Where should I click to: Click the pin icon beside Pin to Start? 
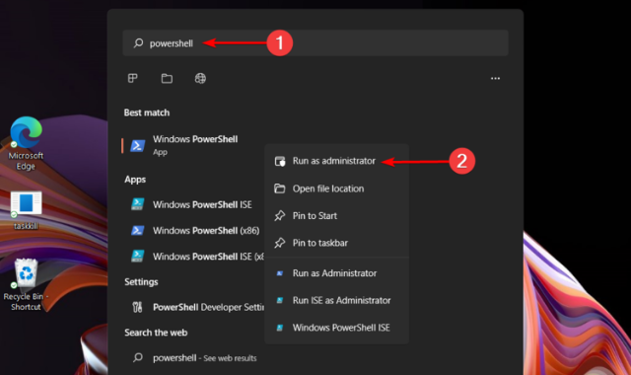[280, 215]
